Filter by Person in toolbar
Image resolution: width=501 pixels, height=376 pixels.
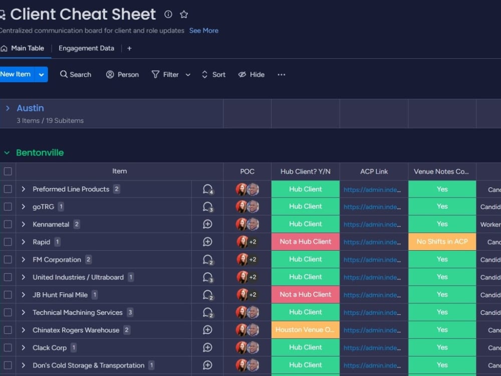[x=122, y=75]
